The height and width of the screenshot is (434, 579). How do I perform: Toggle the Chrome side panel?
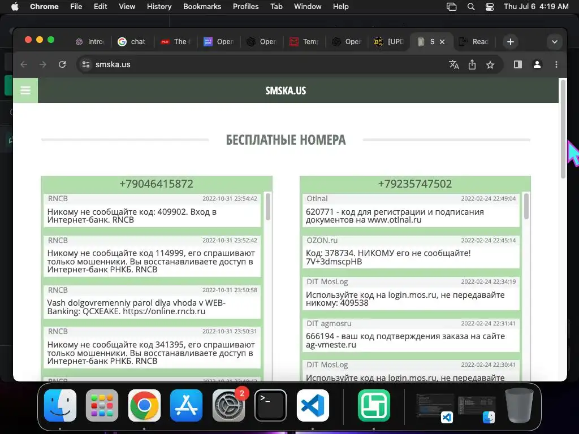[x=518, y=64]
